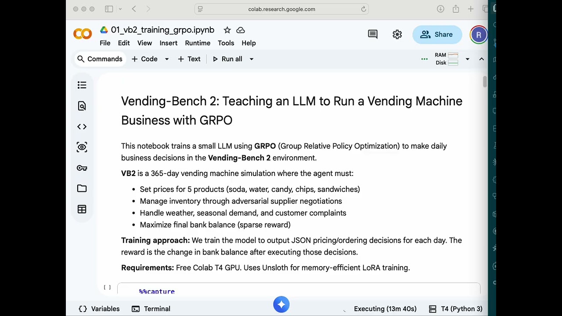Click the bullet 'Set prices for 5 products'
This screenshot has width=562, height=316.
click(x=250, y=189)
